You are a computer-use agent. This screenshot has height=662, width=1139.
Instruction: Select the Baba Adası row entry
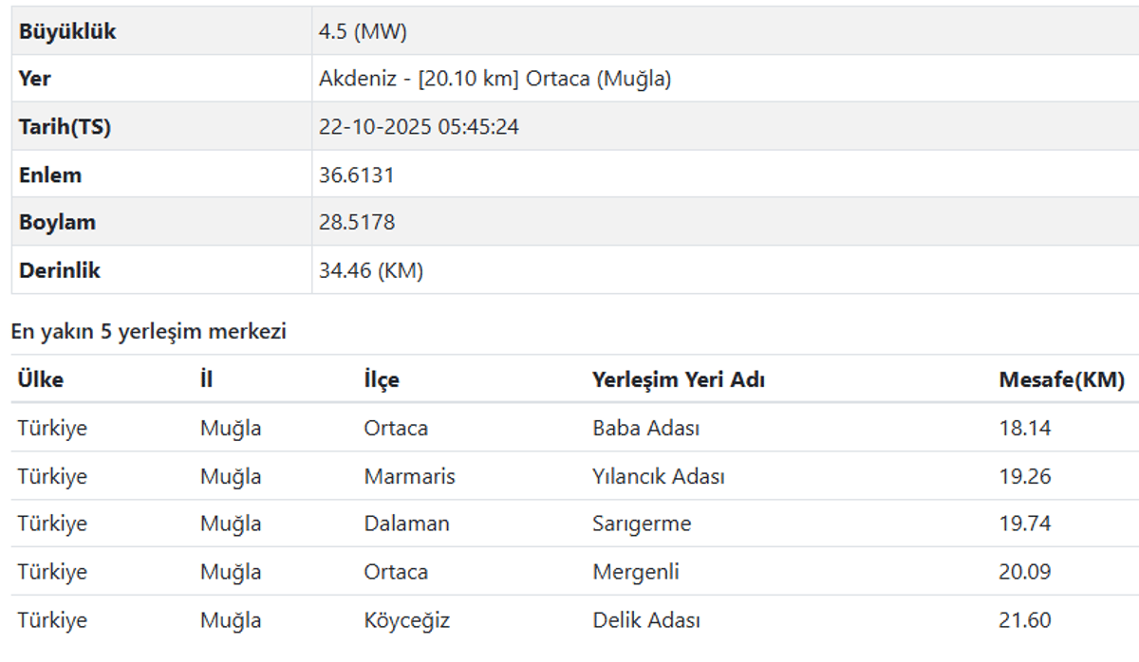[646, 428]
